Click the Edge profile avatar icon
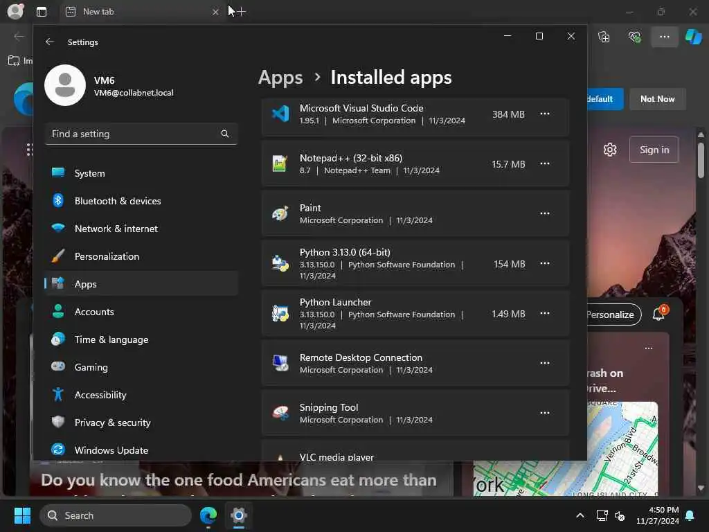The width and height of the screenshot is (709, 532). point(15,11)
